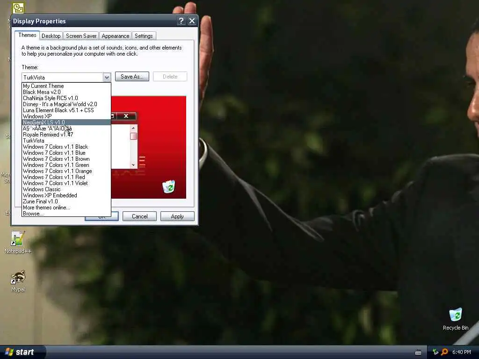This screenshot has width=479, height=359.
Task: Select TurkVista in the theme list
Action: [66, 141]
